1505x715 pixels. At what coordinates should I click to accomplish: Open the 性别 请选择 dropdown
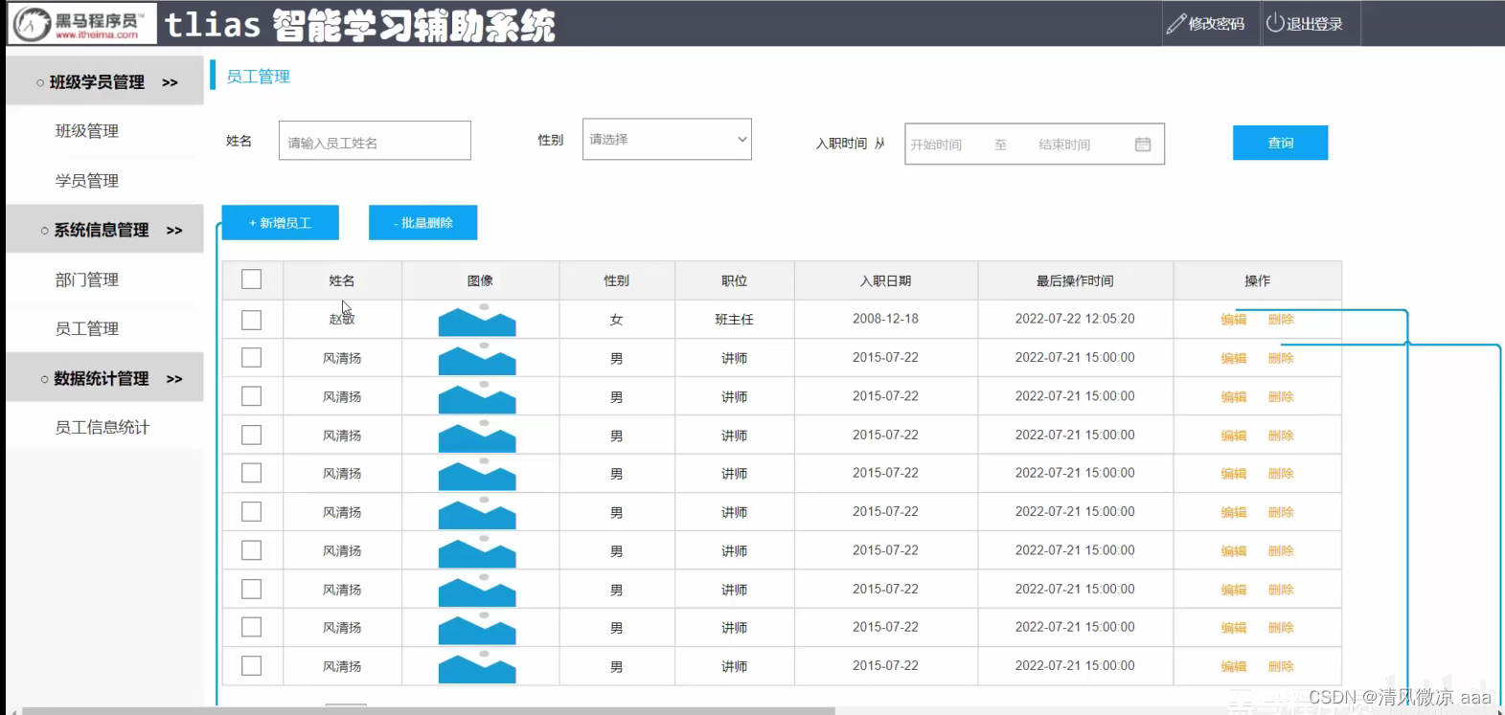[667, 140]
